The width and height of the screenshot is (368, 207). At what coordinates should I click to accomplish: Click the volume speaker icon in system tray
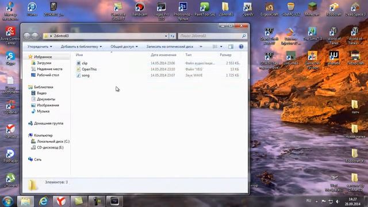[x=338, y=201]
